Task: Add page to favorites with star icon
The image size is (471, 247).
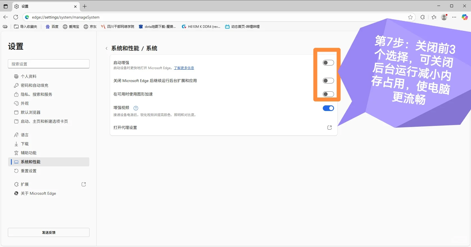Action: point(410,17)
